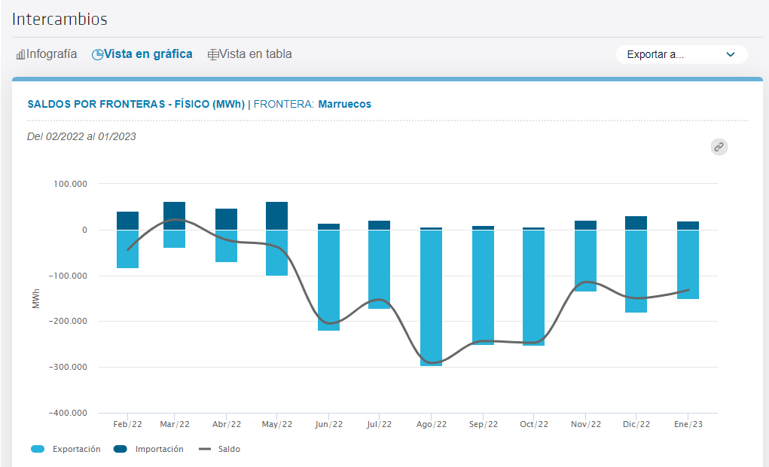Click the SALDOS POR FRONTERAS - FÍSICO title
The height and width of the screenshot is (467, 769).
136,104
